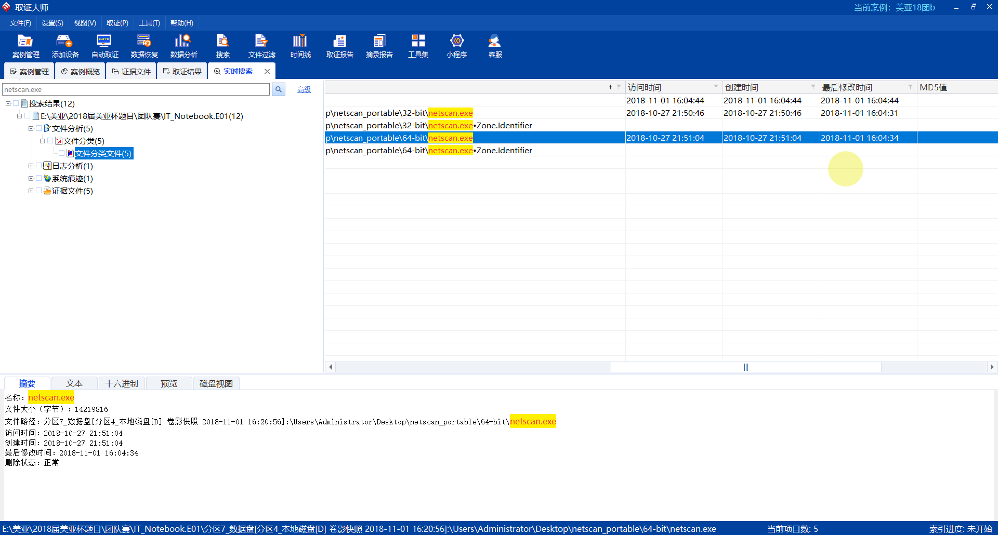Open 案例管理 toolbar icon
Screen dimensions: 998x535
(25, 46)
